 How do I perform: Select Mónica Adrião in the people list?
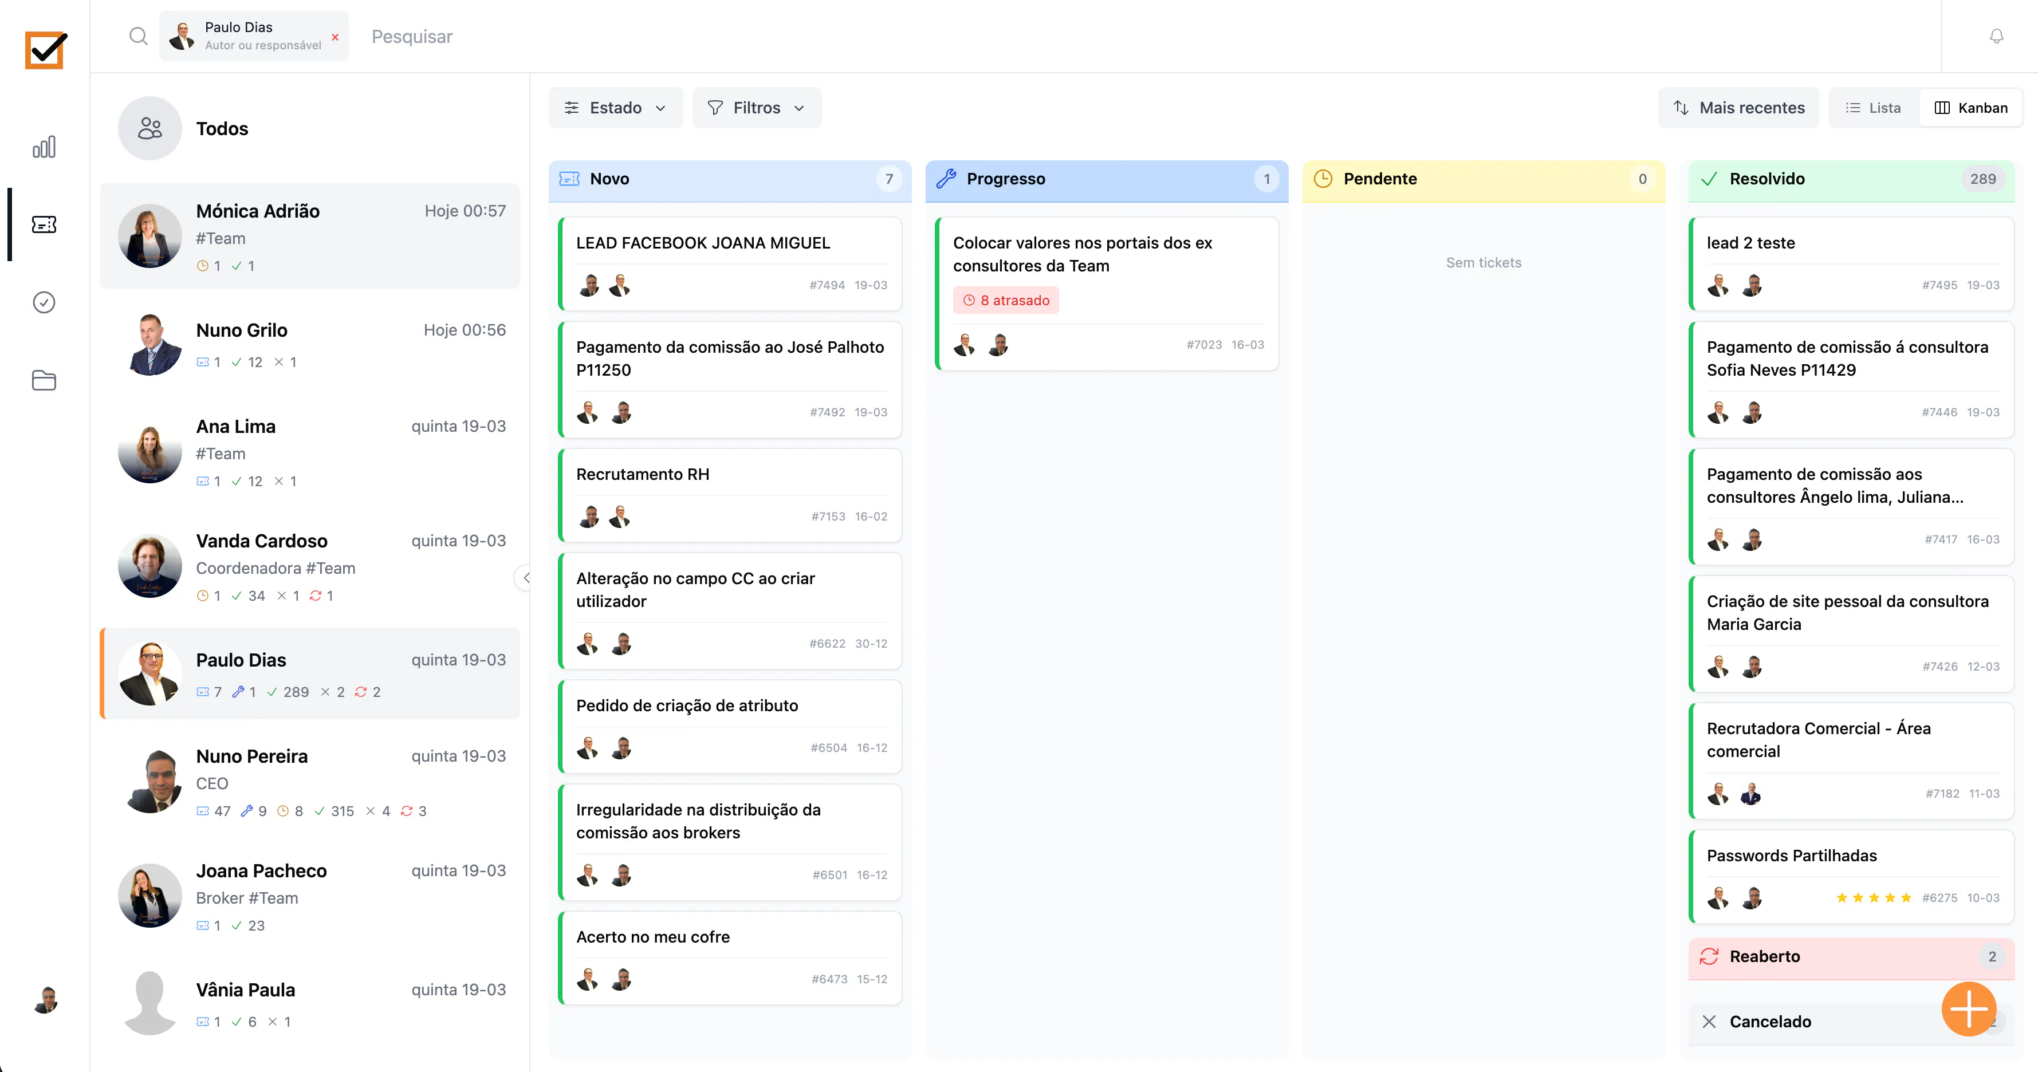coord(309,236)
